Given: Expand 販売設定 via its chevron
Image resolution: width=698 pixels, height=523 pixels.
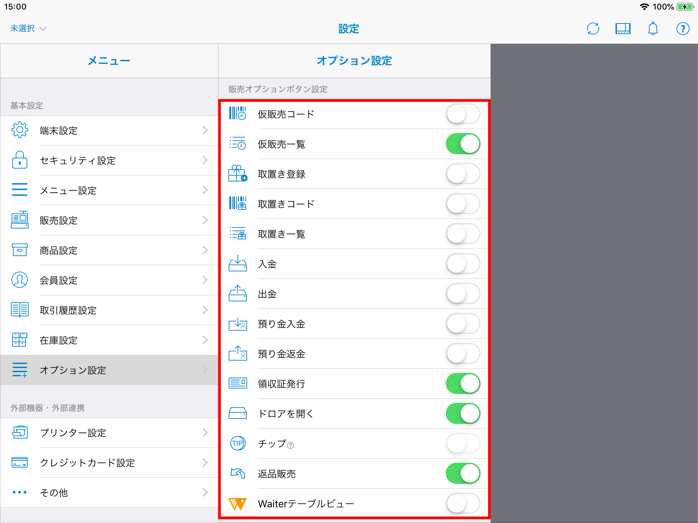Looking at the screenshot, I should 205,220.
